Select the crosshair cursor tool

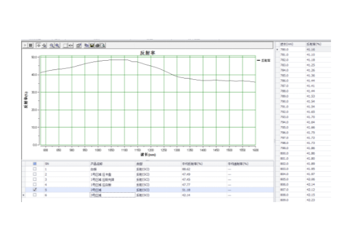tap(38, 46)
